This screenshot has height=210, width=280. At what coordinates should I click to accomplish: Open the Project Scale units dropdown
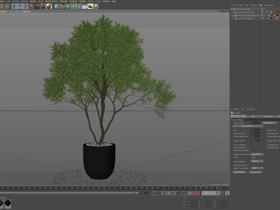pyautogui.click(x=269, y=123)
